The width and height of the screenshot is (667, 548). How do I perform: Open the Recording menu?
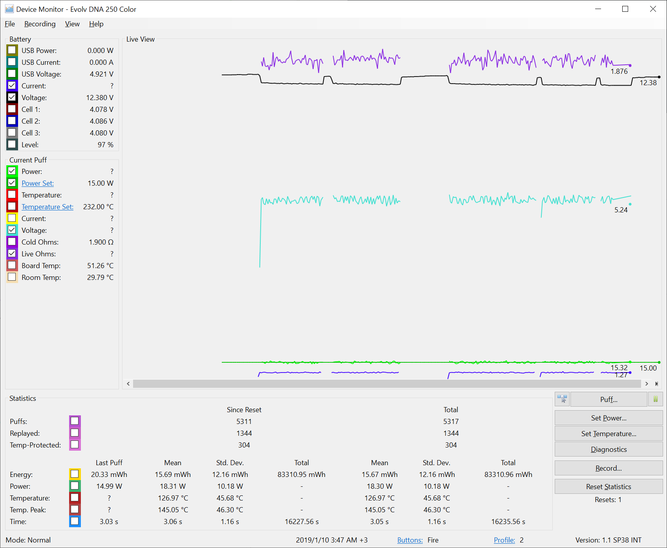click(40, 24)
